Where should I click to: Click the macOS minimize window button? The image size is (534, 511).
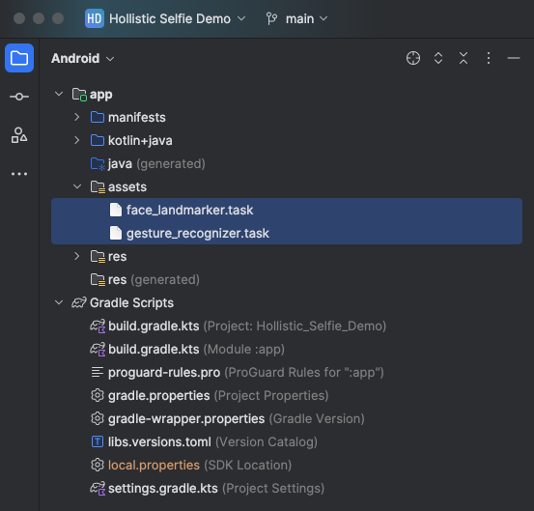coord(39,18)
